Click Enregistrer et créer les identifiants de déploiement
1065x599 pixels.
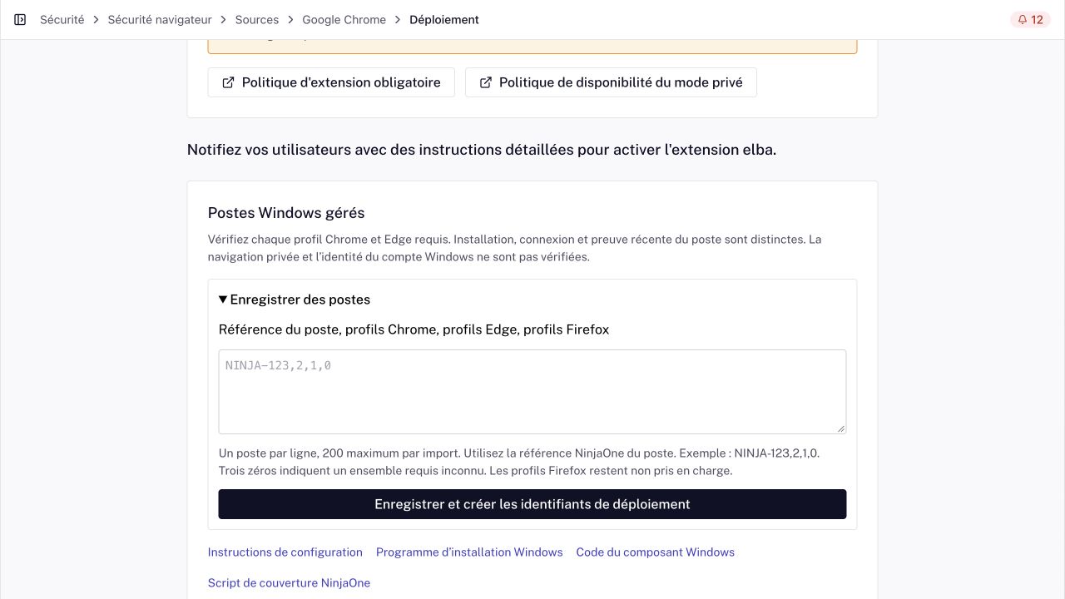pyautogui.click(x=532, y=504)
